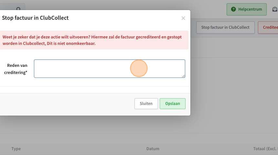The width and height of the screenshot is (278, 155).
Task: Focus the Reden van creditering text area
Action: tap(110, 68)
